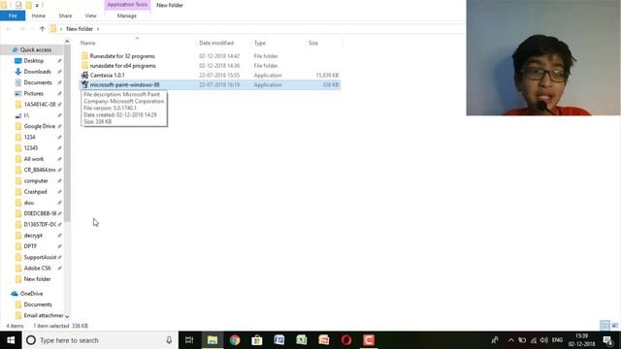Viewport: 621px width, 349px height.
Task: Open Pictures in Quick access
Action: coord(33,93)
